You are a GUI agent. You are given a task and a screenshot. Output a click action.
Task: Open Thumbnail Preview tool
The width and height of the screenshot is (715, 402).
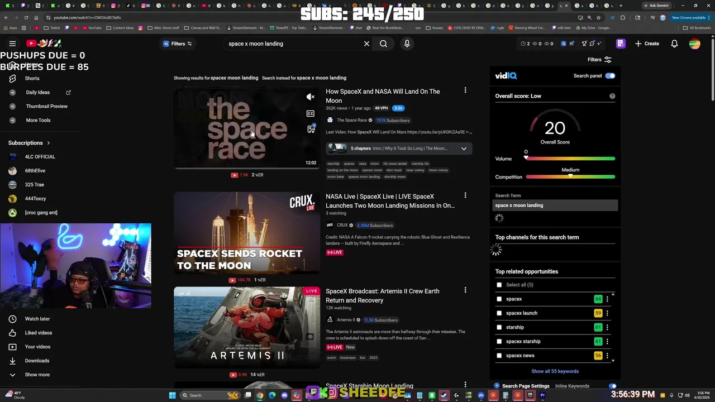tap(46, 106)
